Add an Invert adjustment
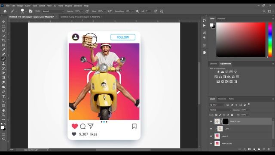The image size is (275, 155). [218, 81]
